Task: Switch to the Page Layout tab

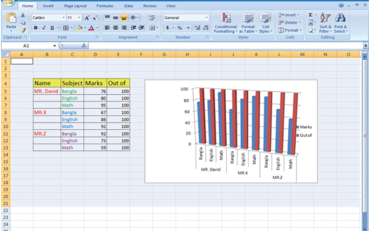Action: click(x=75, y=6)
